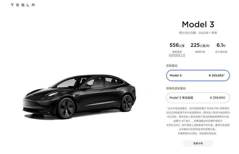Click the 预计交付日期 2022年一季度 delivery text
The height and width of the screenshot is (154, 239).
click(x=198, y=33)
